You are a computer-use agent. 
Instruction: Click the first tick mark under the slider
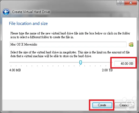tap(11, 66)
